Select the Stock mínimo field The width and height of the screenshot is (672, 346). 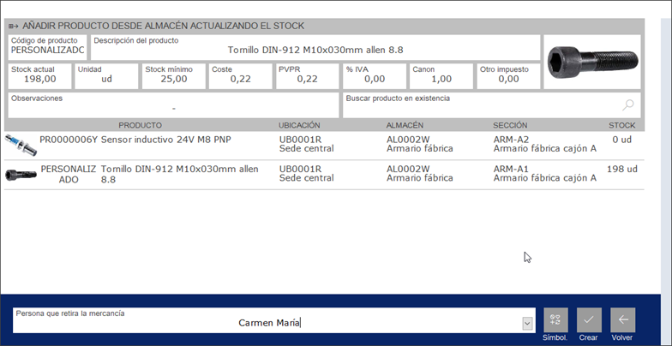point(173,76)
